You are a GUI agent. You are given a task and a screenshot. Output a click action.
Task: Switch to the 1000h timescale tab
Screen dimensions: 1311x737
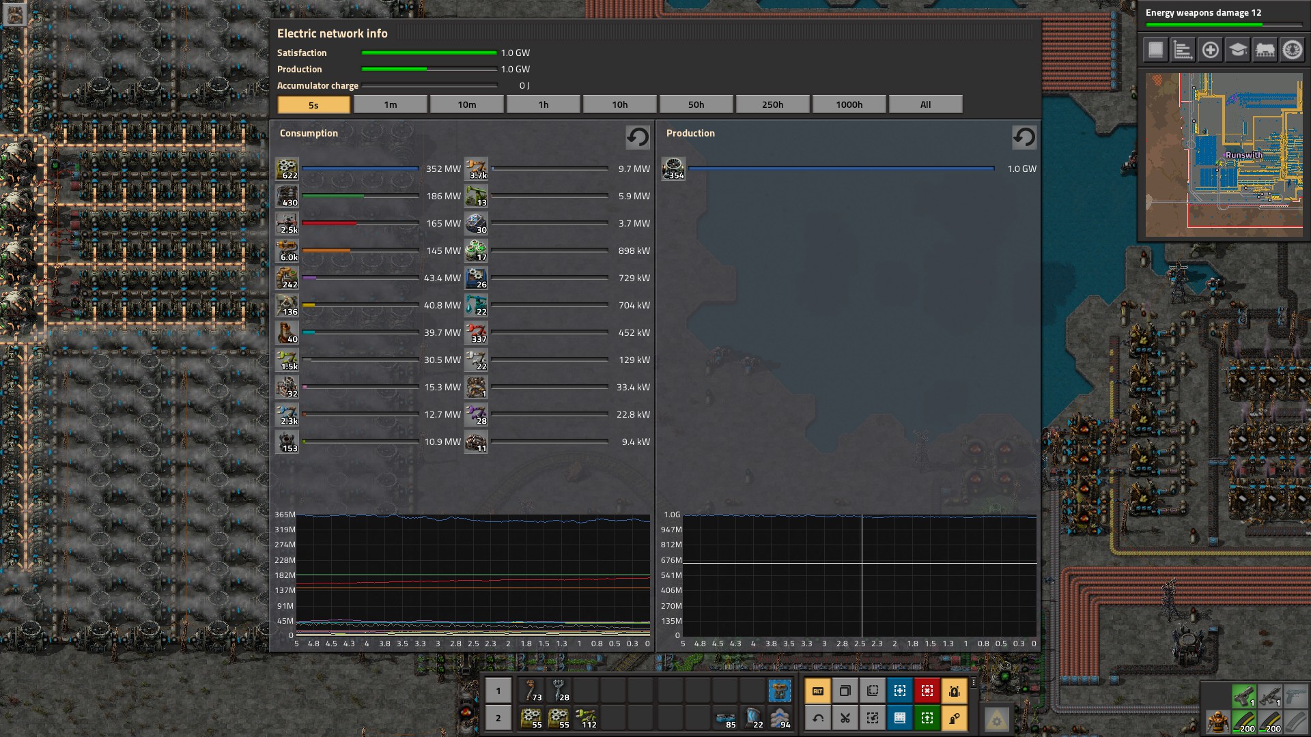(849, 104)
